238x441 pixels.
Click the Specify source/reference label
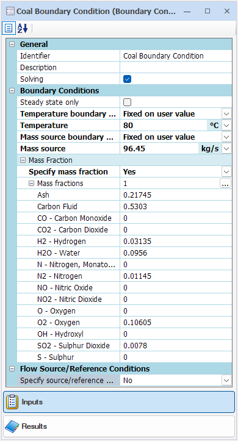pos(67,381)
